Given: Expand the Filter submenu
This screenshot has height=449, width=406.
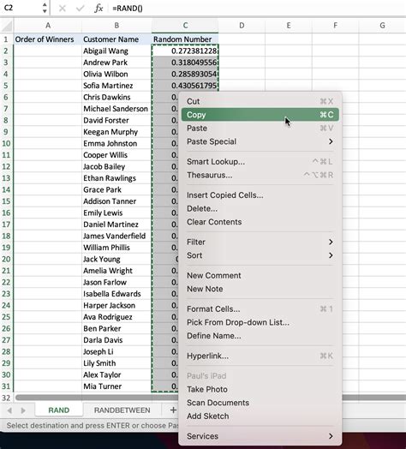Looking at the screenshot, I should (x=260, y=242).
